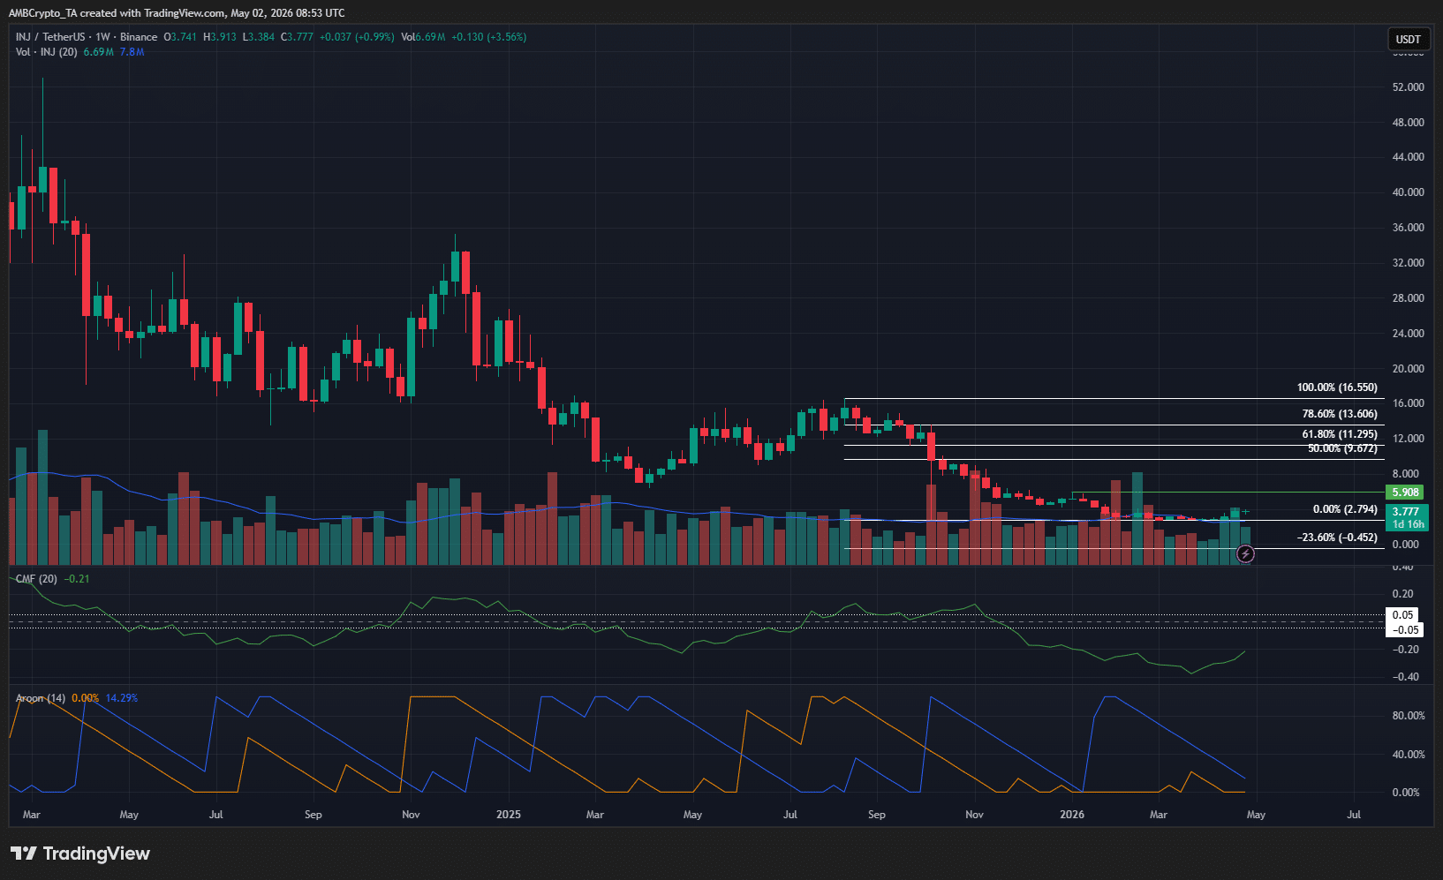The width and height of the screenshot is (1443, 880).
Task: Click the 3.777 current price label
Action: (1405, 512)
